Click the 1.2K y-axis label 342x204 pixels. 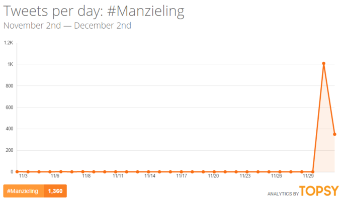tap(9, 43)
